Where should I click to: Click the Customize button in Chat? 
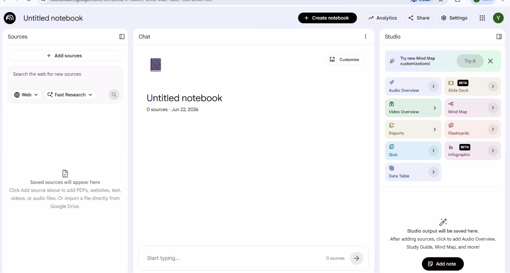point(345,60)
